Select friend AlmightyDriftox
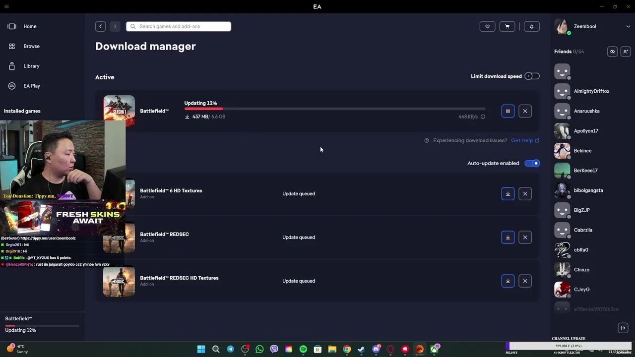Viewport: 635px width, 357px height. (591, 91)
